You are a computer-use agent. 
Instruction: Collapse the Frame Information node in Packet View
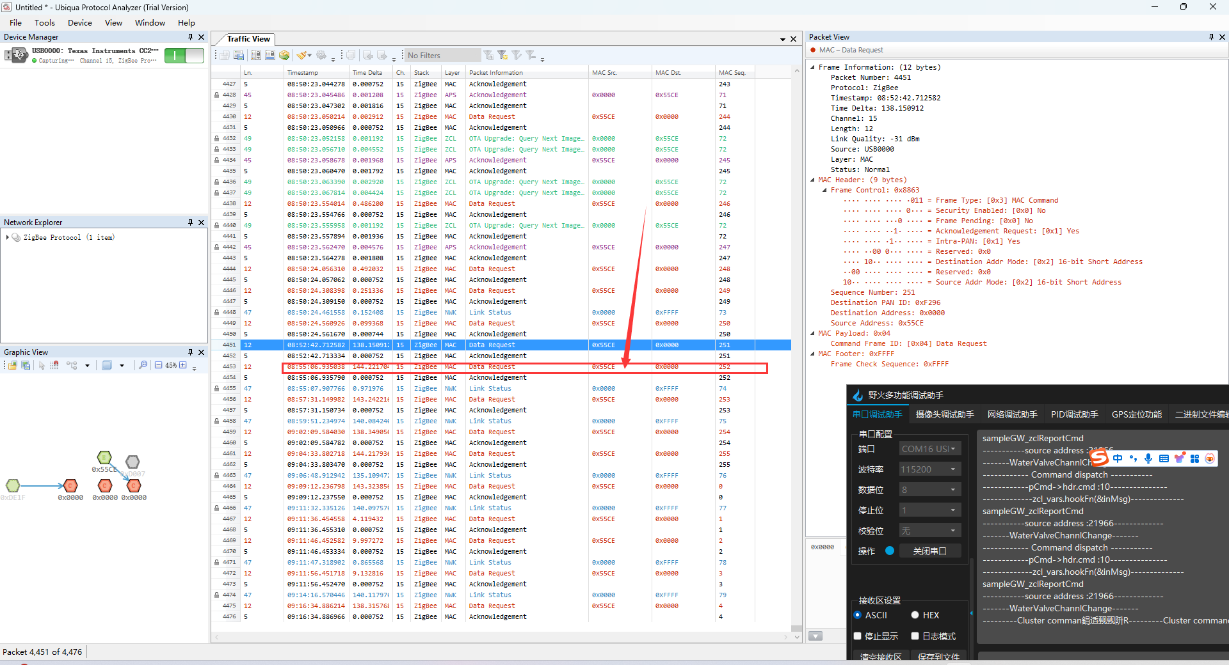pyautogui.click(x=813, y=67)
